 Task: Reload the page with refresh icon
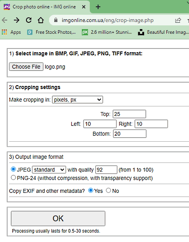pos(29,20)
